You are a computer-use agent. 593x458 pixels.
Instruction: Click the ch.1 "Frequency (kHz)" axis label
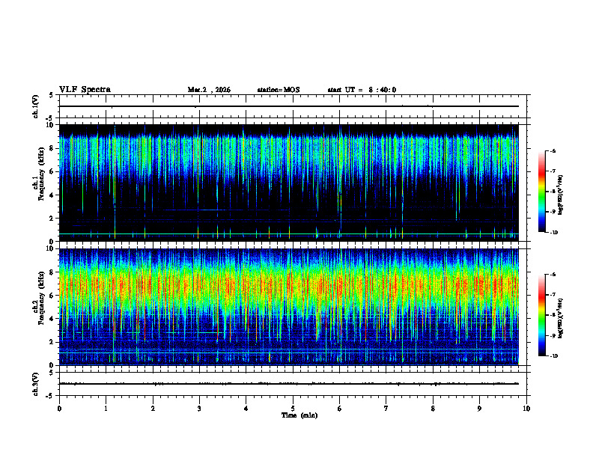click(x=42, y=174)
